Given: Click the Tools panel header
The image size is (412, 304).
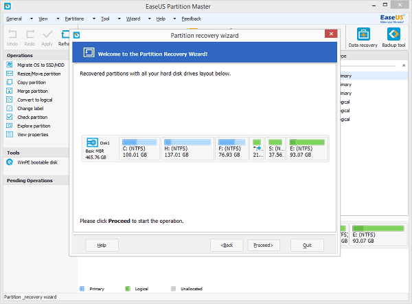Looking at the screenshot, I should point(36,153).
